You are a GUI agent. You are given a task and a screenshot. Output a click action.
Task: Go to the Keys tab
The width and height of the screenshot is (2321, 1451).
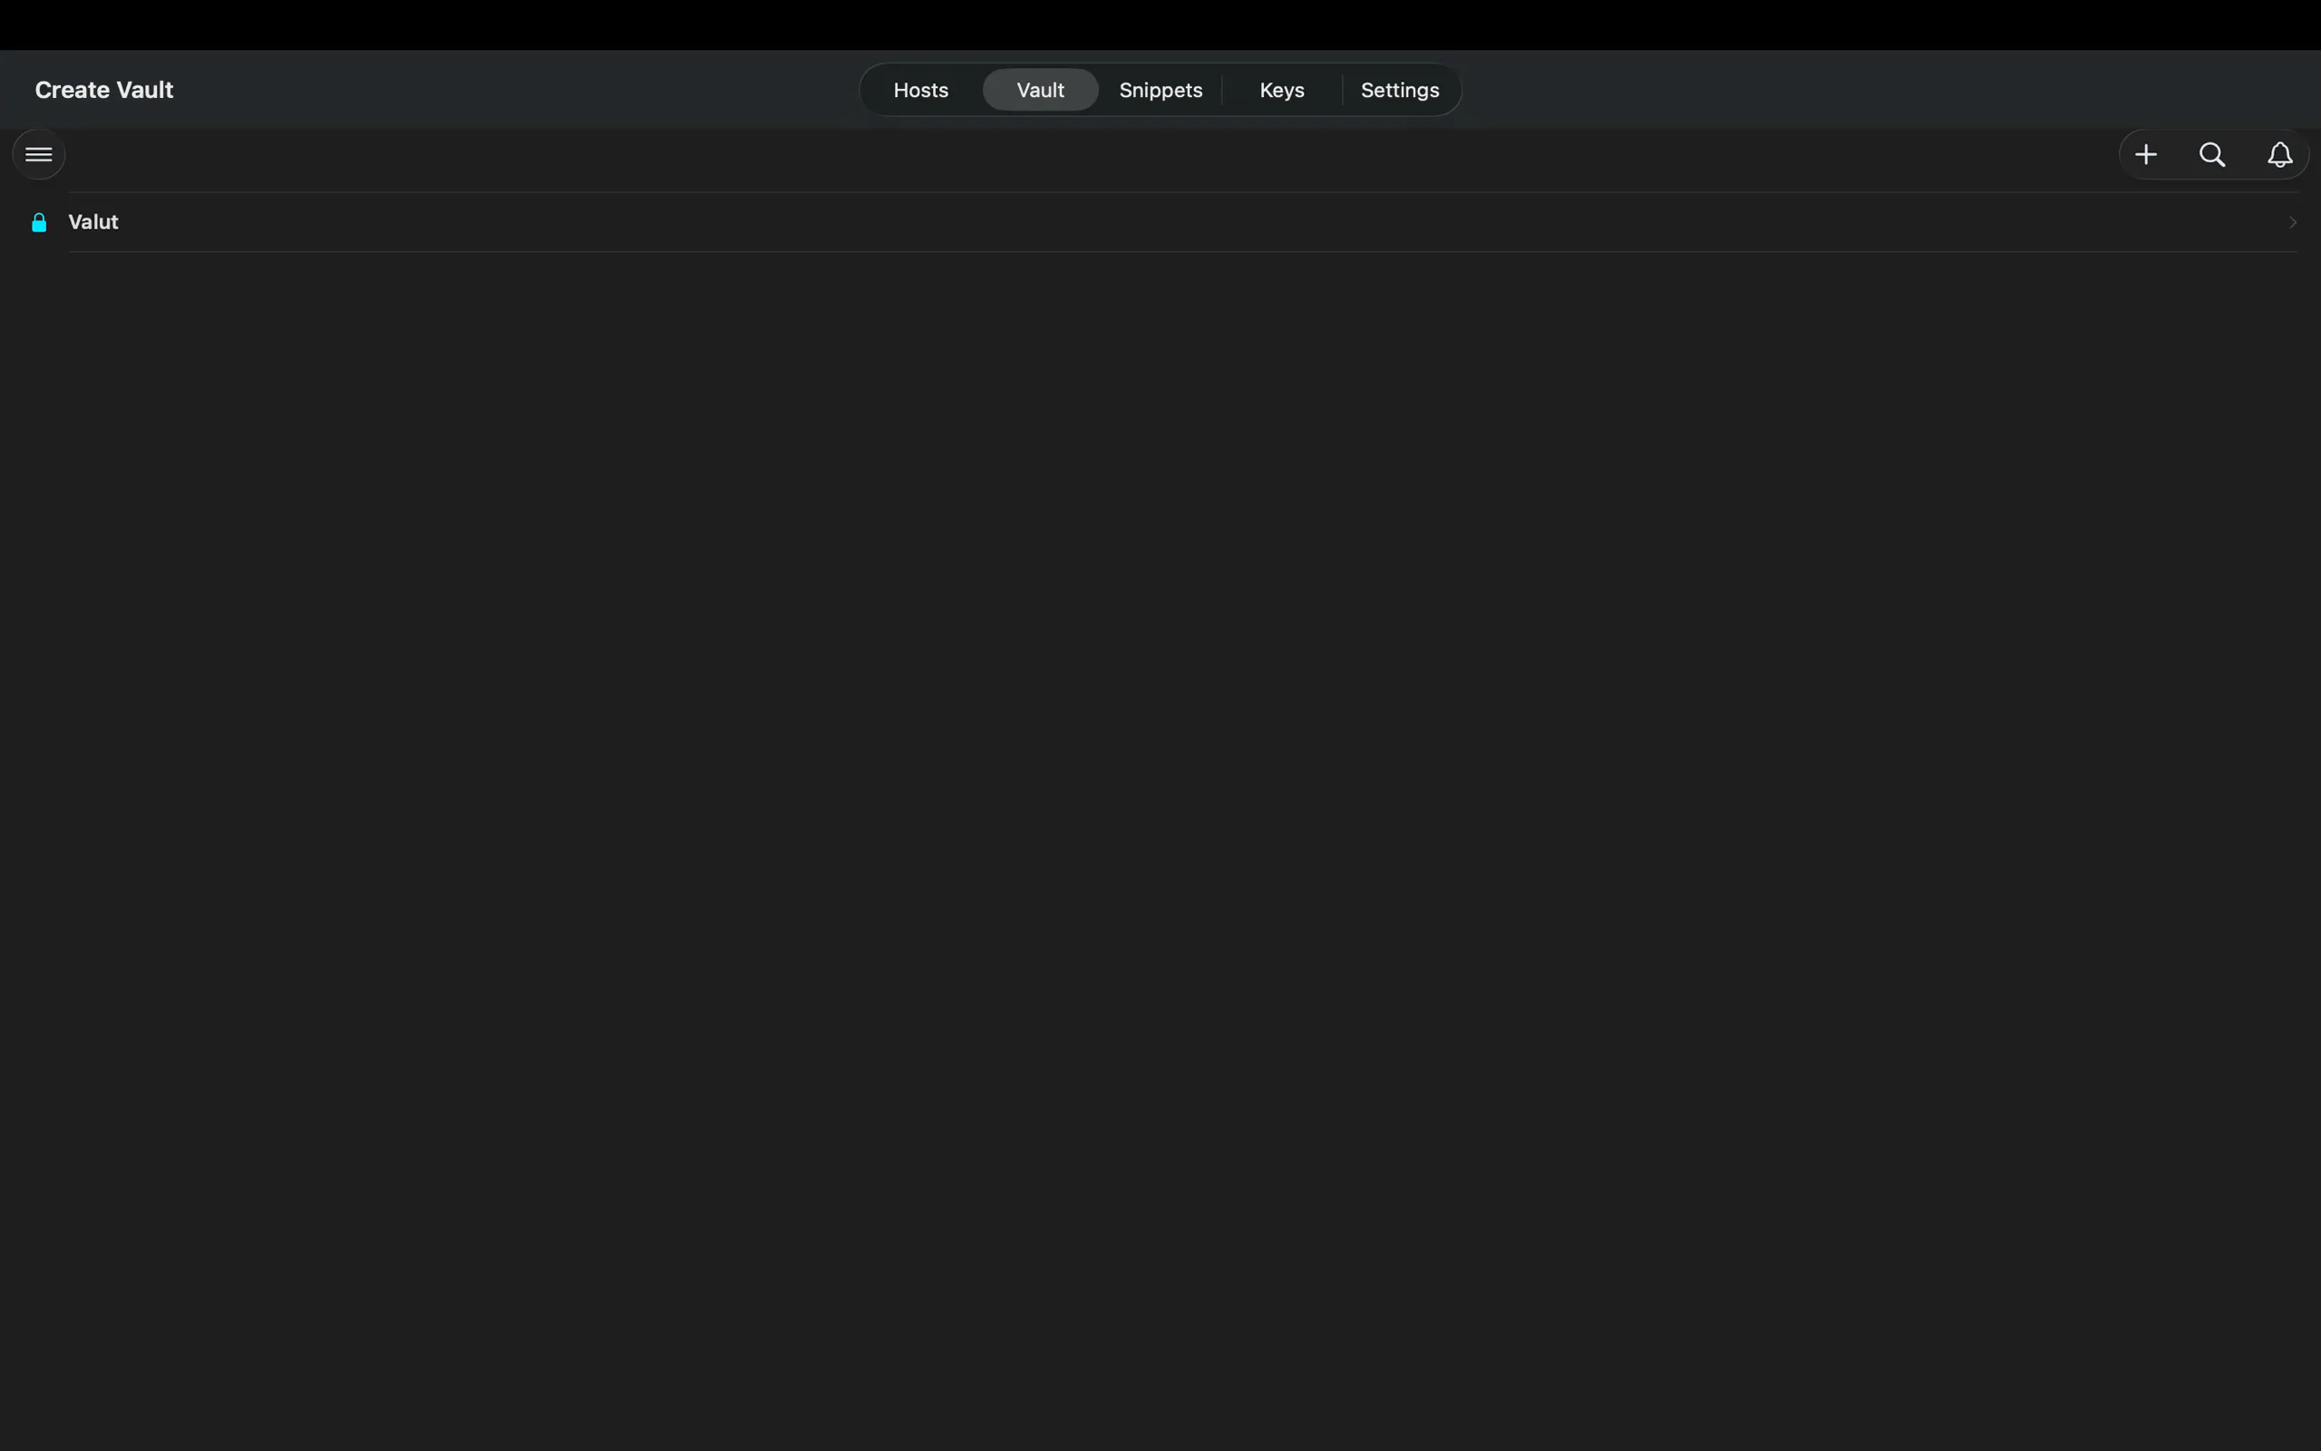coord(1282,90)
